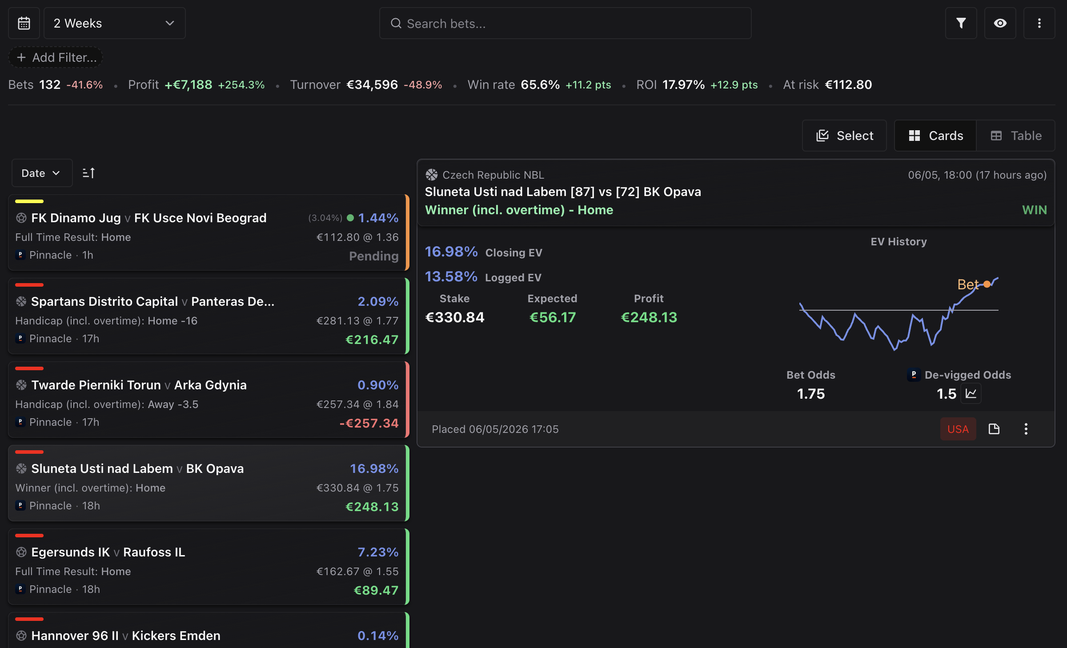Click the red tag on Spartans card
The height and width of the screenshot is (648, 1067).
29,285
